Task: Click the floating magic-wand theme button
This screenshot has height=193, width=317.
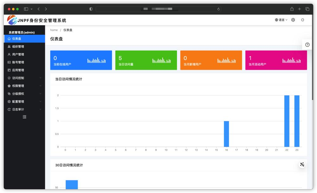Action: [x=302, y=165]
